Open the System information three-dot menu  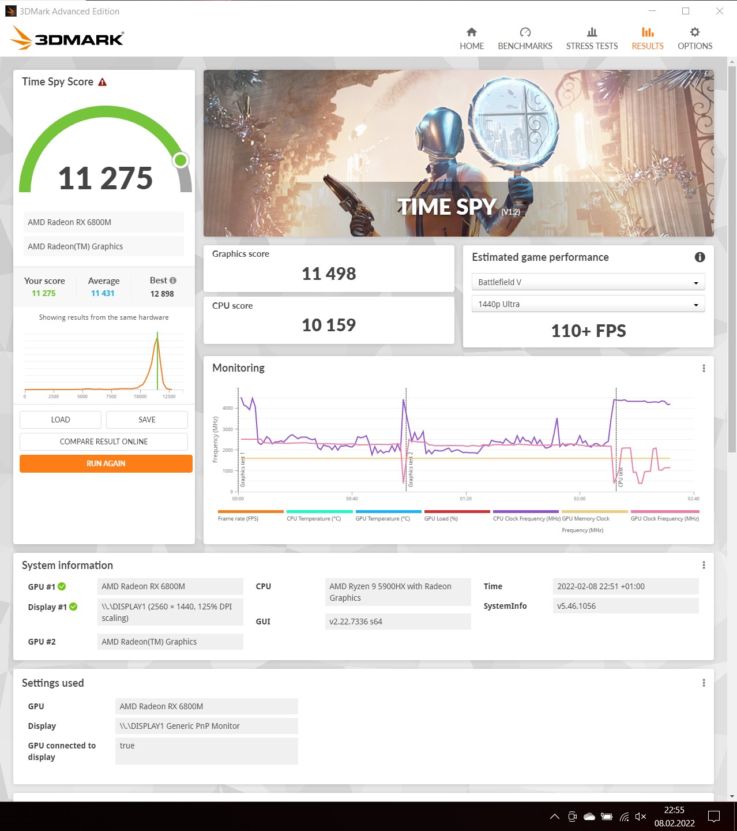click(x=704, y=565)
